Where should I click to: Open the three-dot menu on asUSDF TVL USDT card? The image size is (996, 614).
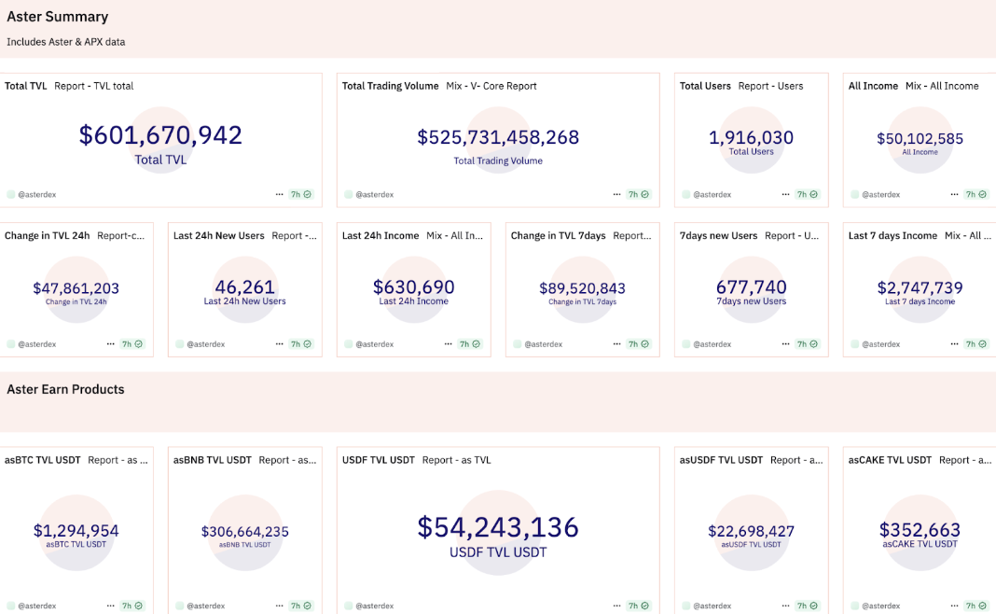tap(785, 606)
